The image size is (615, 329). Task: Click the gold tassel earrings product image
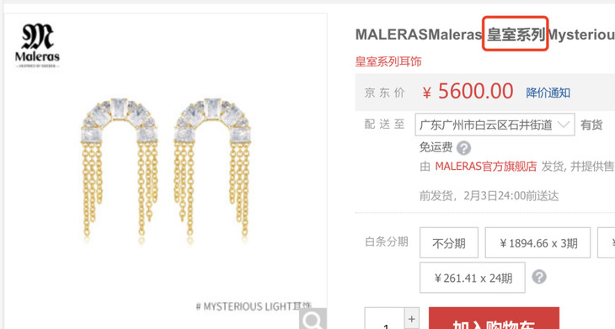[166, 170]
